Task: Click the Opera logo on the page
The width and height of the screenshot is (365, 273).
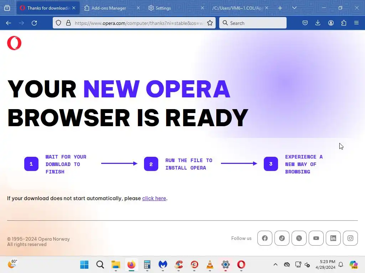Action: click(x=14, y=43)
